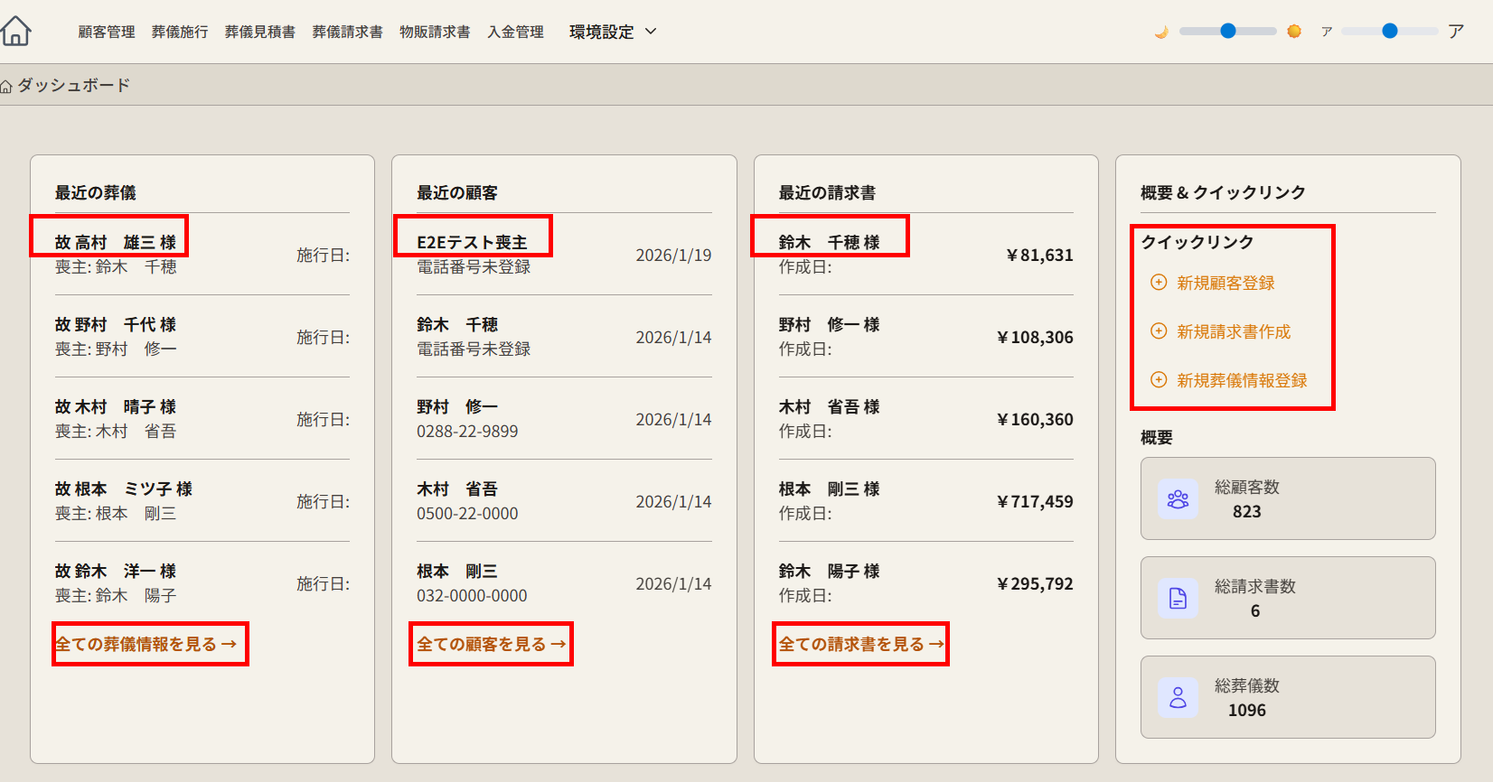1493x782 pixels.
Task: View all invoices via 全ての請求書を見る
Action: click(860, 644)
